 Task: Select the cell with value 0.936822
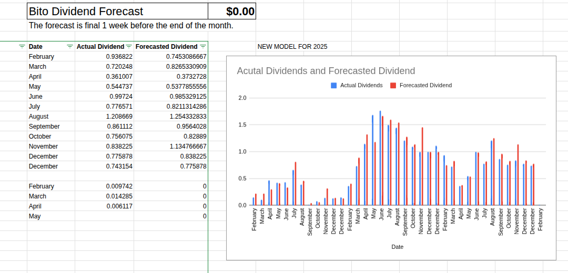point(104,57)
